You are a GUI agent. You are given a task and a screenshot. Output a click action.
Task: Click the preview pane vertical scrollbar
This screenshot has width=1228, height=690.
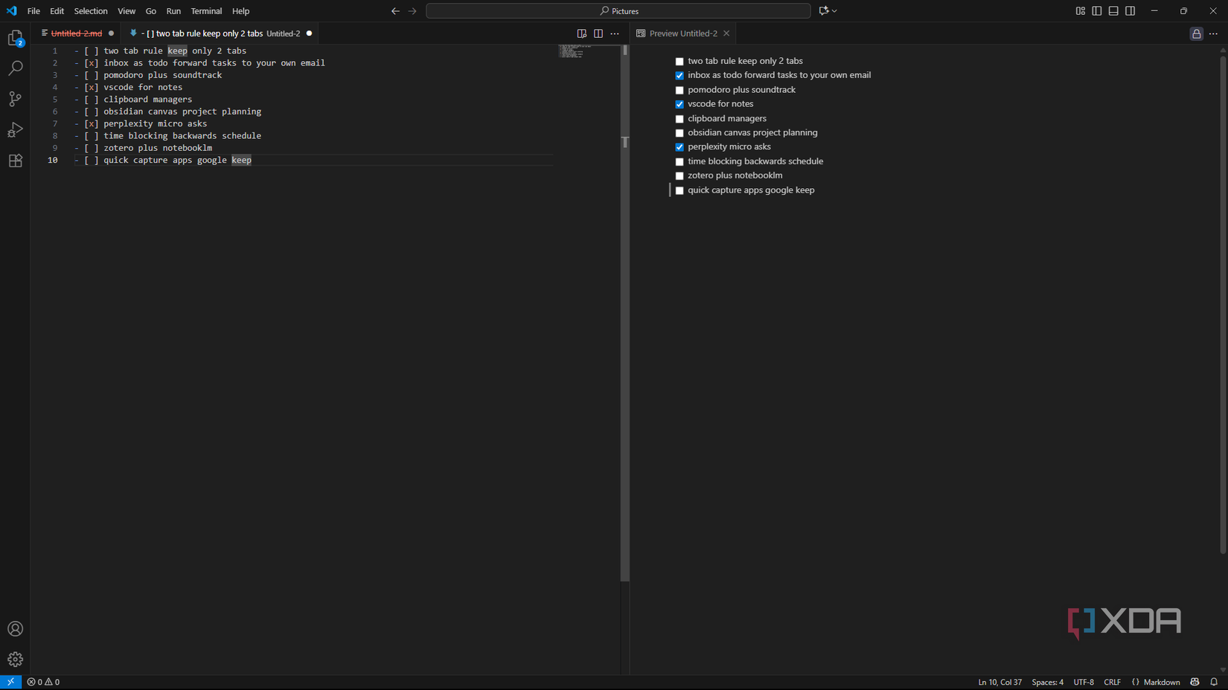(x=1223, y=305)
